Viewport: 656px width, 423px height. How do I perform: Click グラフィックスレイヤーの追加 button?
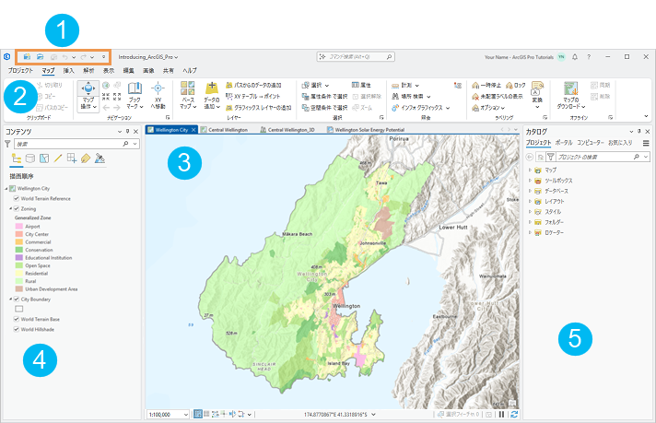259,108
